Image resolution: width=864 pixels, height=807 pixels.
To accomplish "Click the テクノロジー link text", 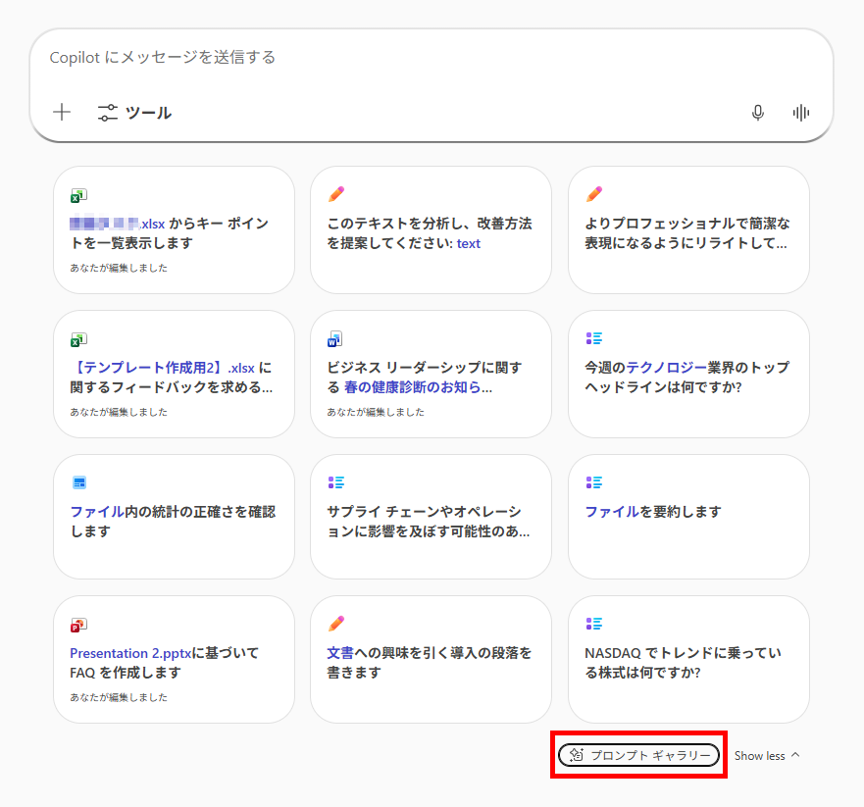I will pyautogui.click(x=667, y=368).
